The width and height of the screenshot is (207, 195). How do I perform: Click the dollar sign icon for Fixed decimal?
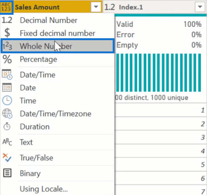coord(7,33)
